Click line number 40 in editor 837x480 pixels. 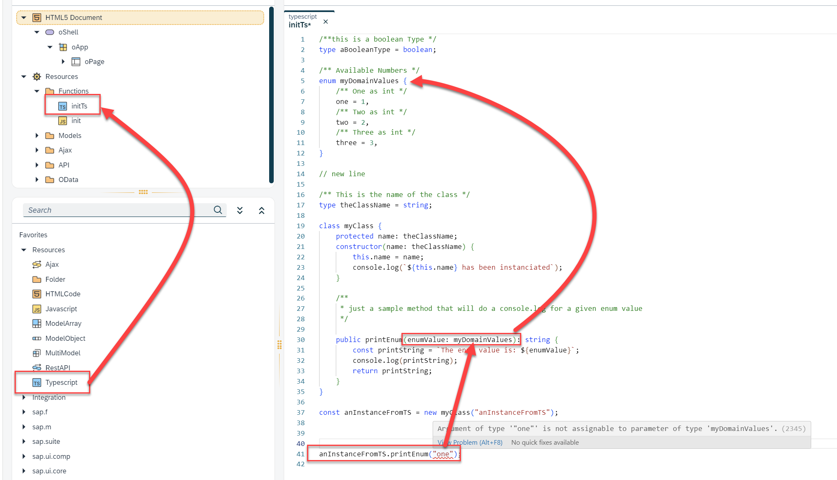tap(300, 443)
